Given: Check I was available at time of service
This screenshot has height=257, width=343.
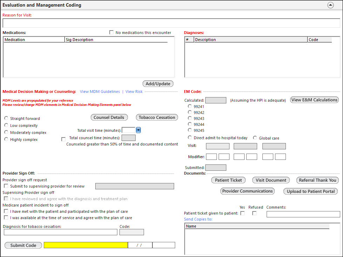Looking at the screenshot, I should click(x=6, y=218).
